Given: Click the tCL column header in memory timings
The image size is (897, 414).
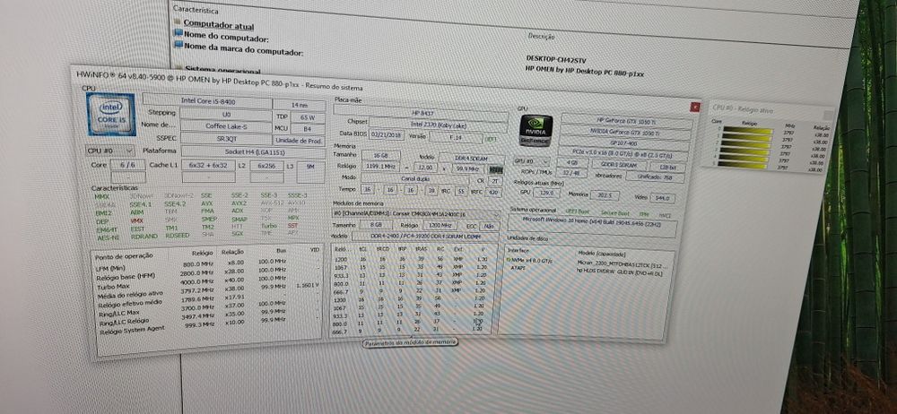Looking at the screenshot, I should click(362, 249).
